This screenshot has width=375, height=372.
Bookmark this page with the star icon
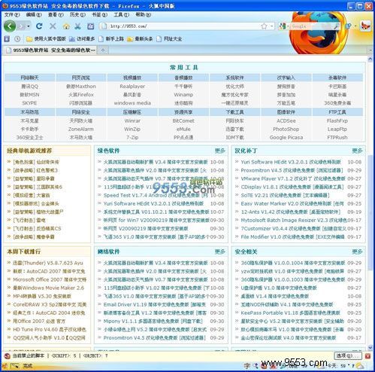[264, 26]
